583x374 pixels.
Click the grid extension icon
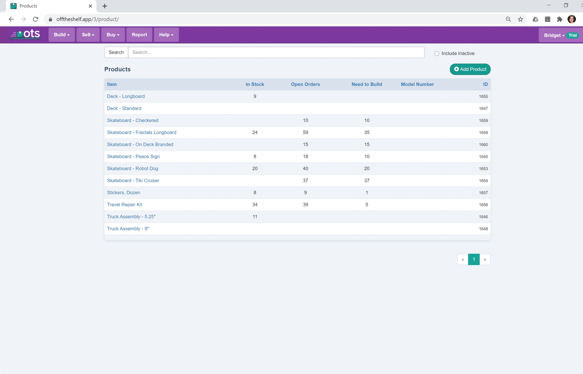(x=547, y=19)
